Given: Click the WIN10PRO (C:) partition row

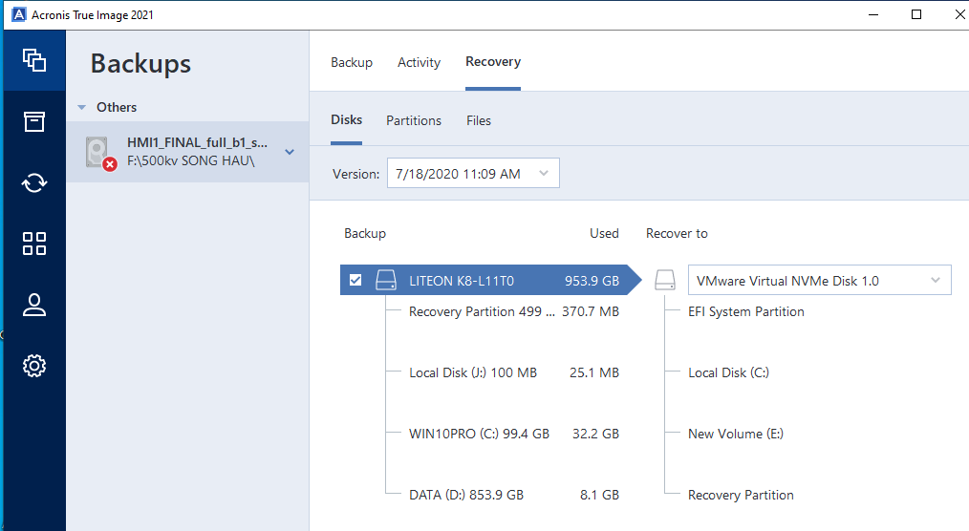Looking at the screenshot, I should pyautogui.click(x=479, y=434).
